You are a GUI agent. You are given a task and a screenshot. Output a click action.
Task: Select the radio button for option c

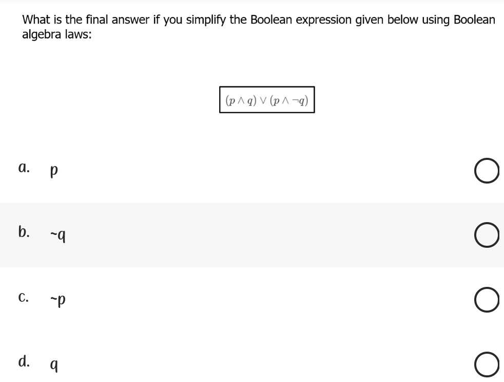click(486, 300)
